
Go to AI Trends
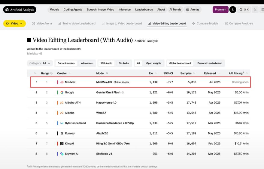click(175, 10)
